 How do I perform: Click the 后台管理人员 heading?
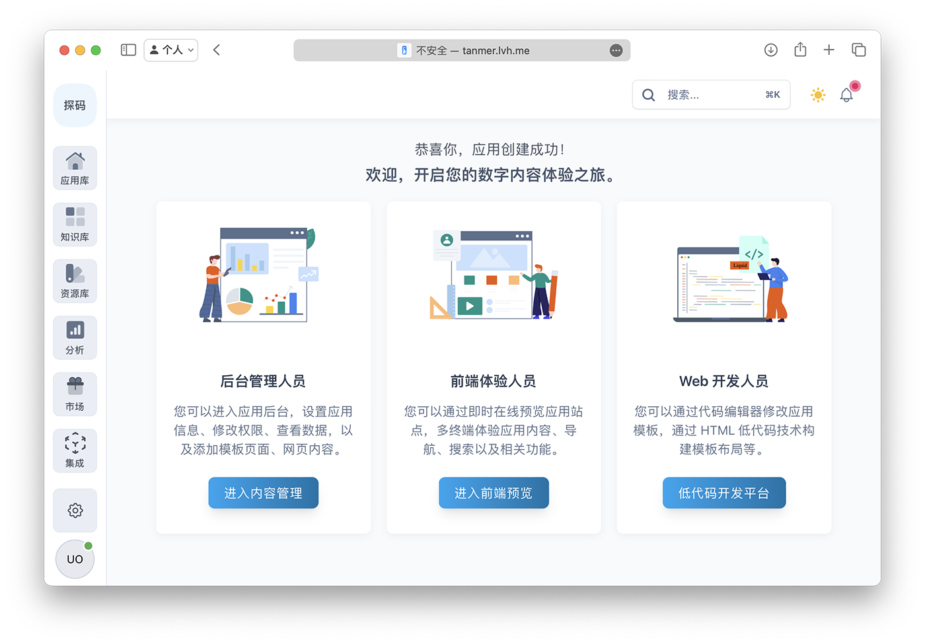(263, 381)
